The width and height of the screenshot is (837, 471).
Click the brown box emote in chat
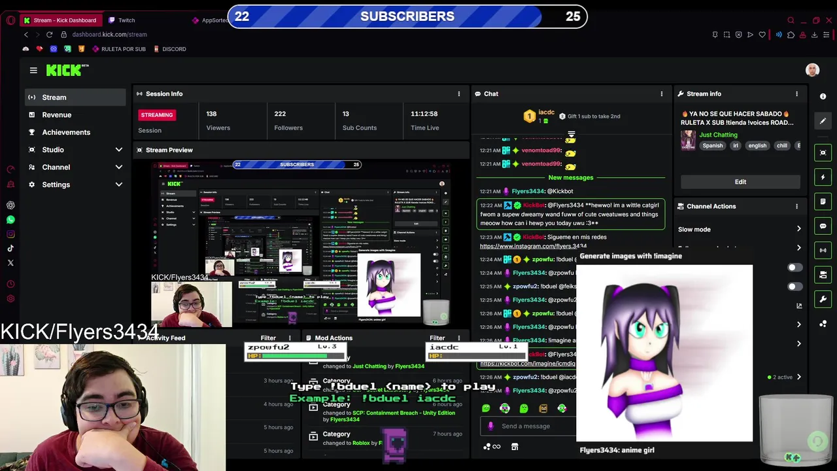tap(543, 408)
